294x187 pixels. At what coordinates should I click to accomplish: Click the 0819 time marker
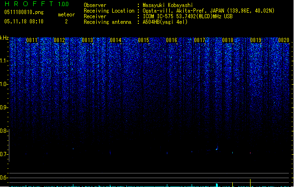256,40
